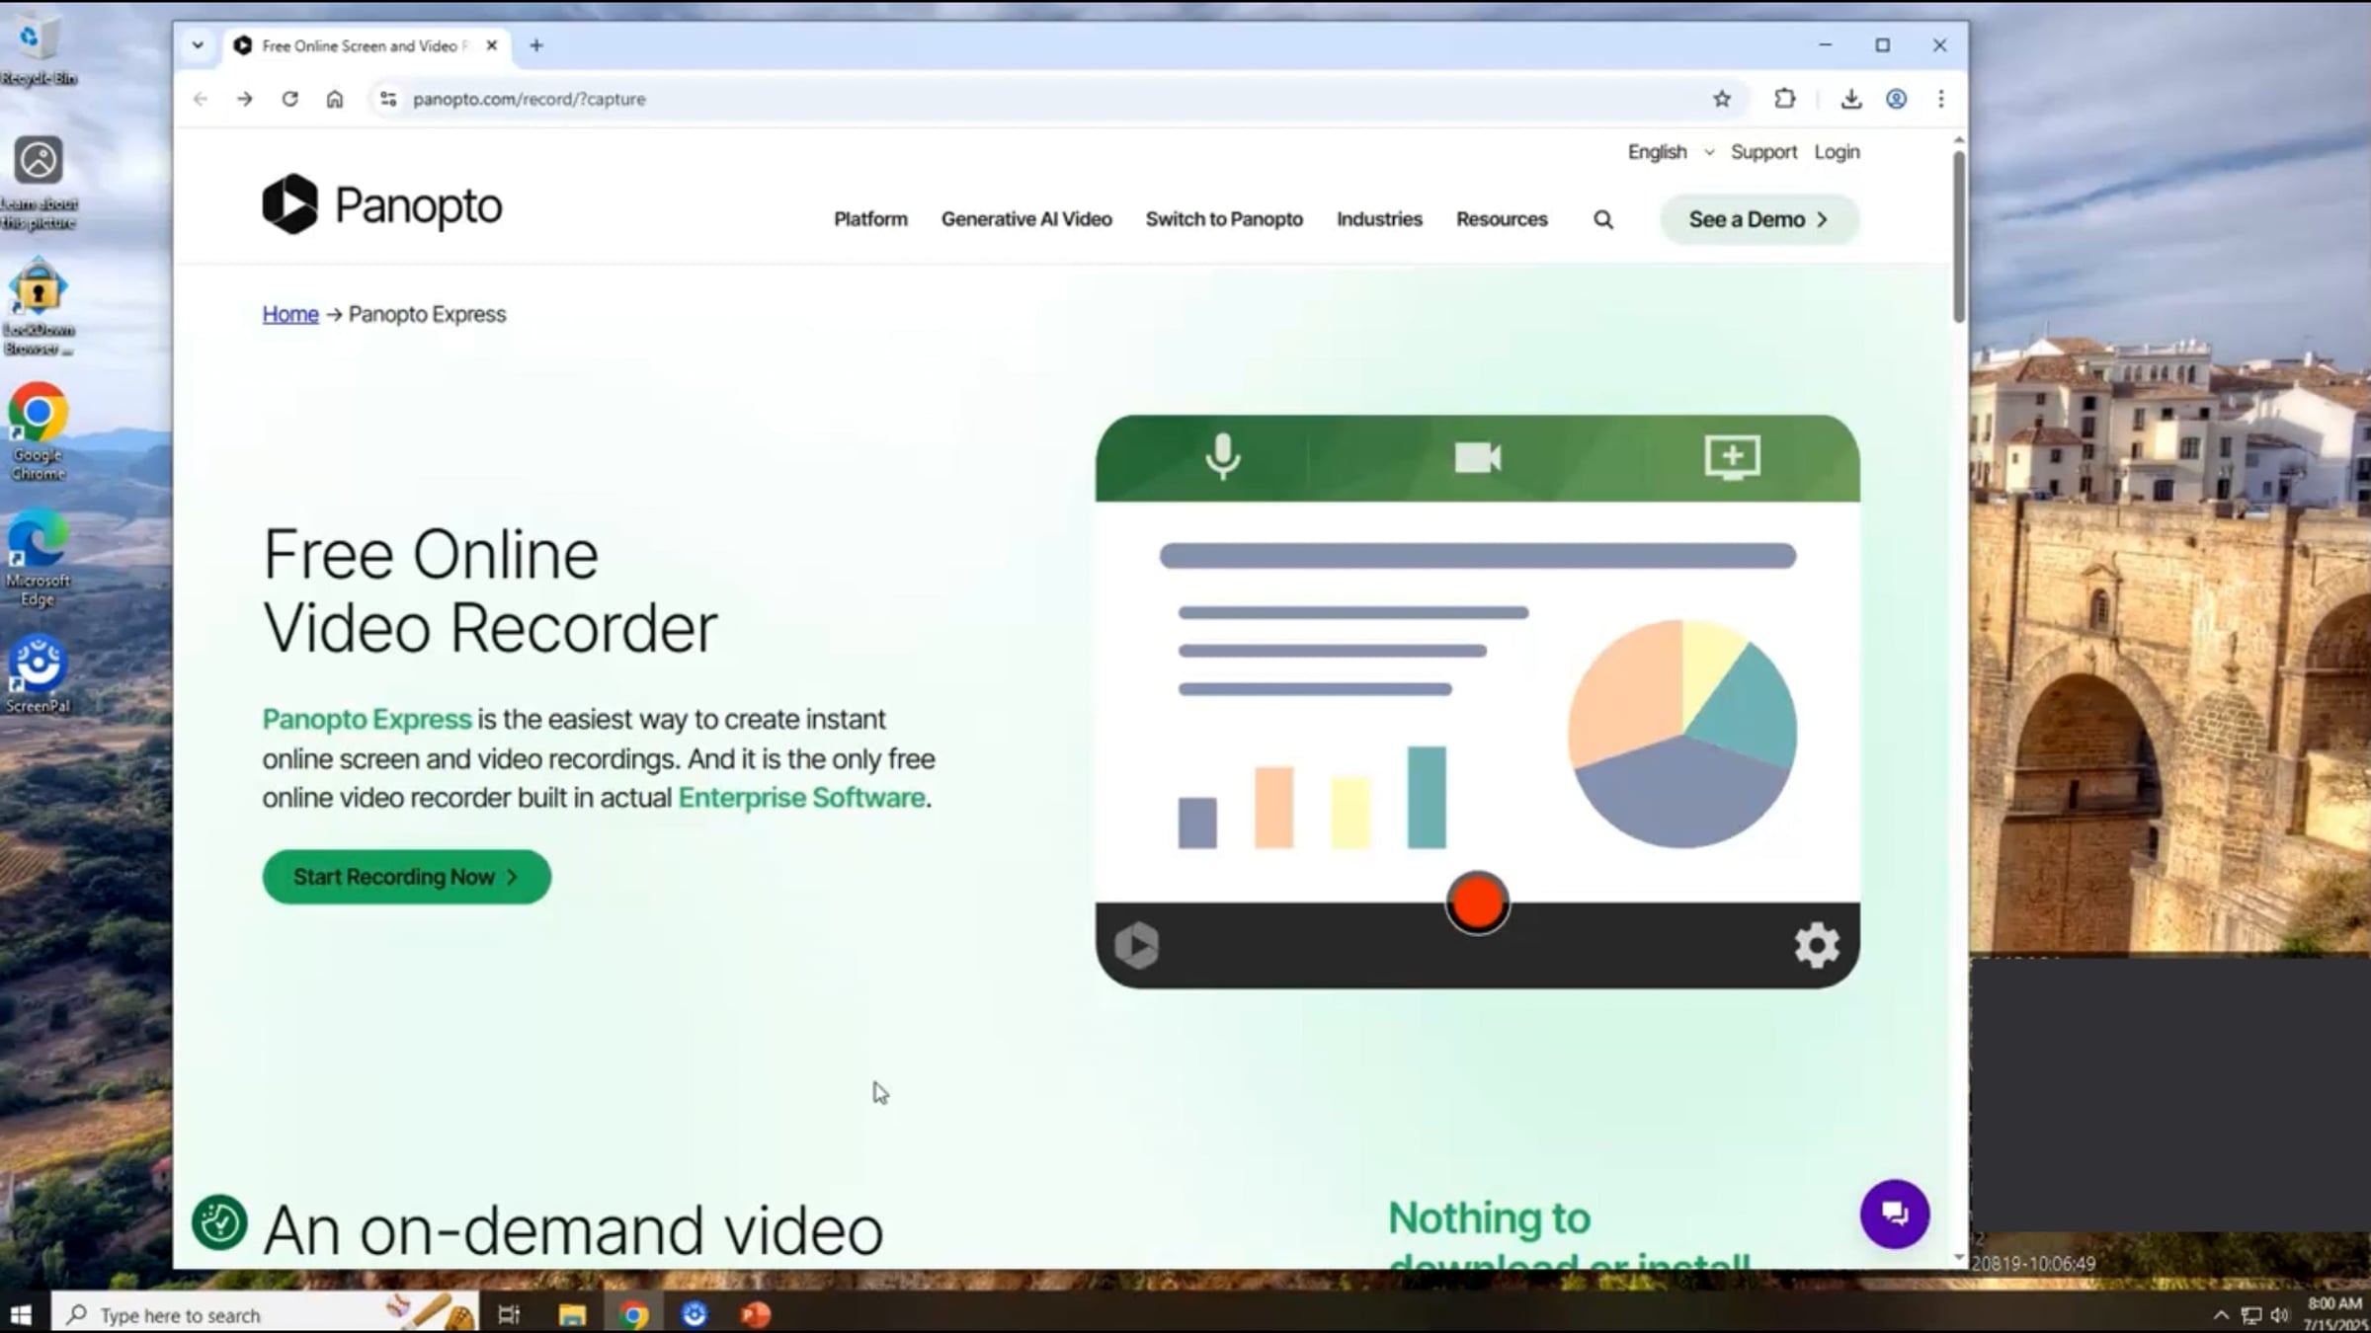Open the Chrome three-dot menu
Image resolution: width=2371 pixels, height=1333 pixels.
[x=1941, y=99]
